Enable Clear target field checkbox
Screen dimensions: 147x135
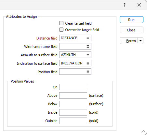pyautogui.click(x=61, y=23)
